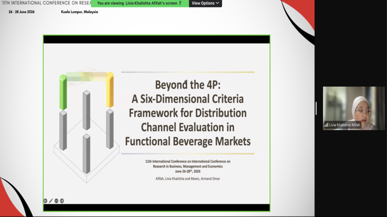Click the 'Functional Beverage Markets' title line
The image size is (387, 217).
pyautogui.click(x=188, y=141)
